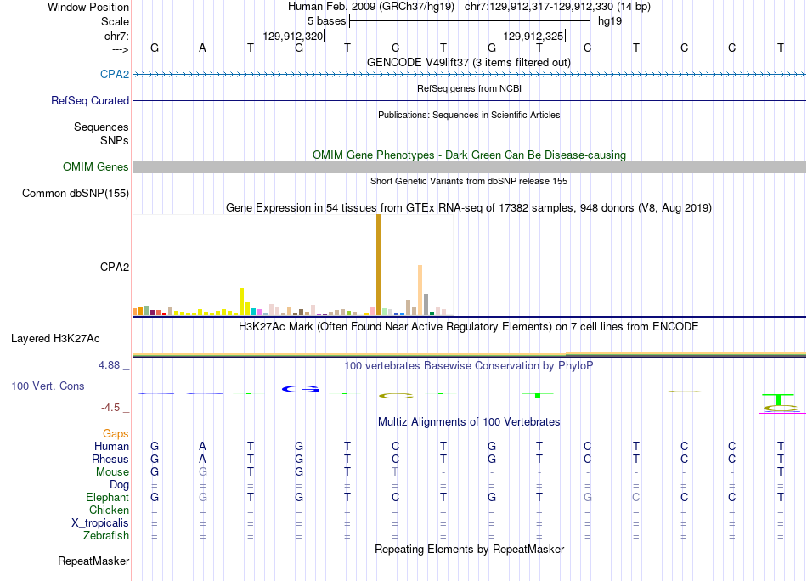The image size is (807, 581).
Task: Click the only base A in the sequence row
Action: [x=202, y=48]
